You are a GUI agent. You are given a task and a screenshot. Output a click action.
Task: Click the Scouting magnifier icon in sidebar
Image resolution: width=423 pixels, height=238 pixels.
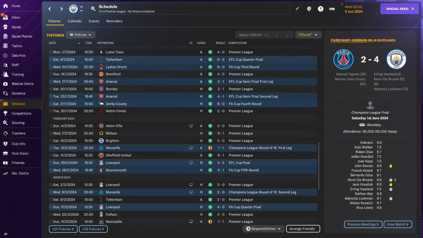(x=5, y=123)
